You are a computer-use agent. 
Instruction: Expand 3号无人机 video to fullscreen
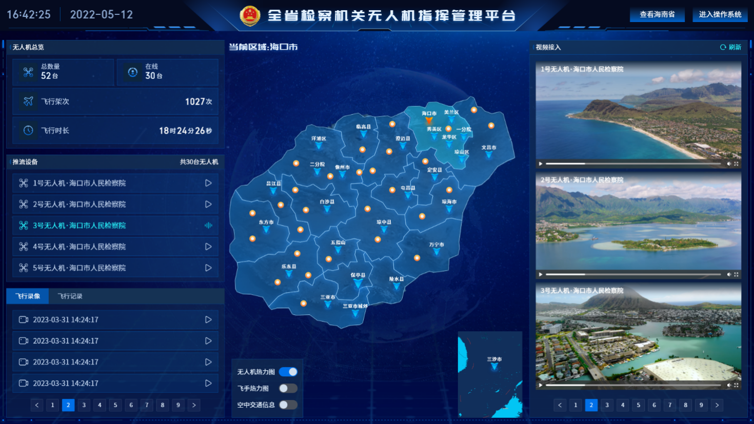(x=736, y=385)
